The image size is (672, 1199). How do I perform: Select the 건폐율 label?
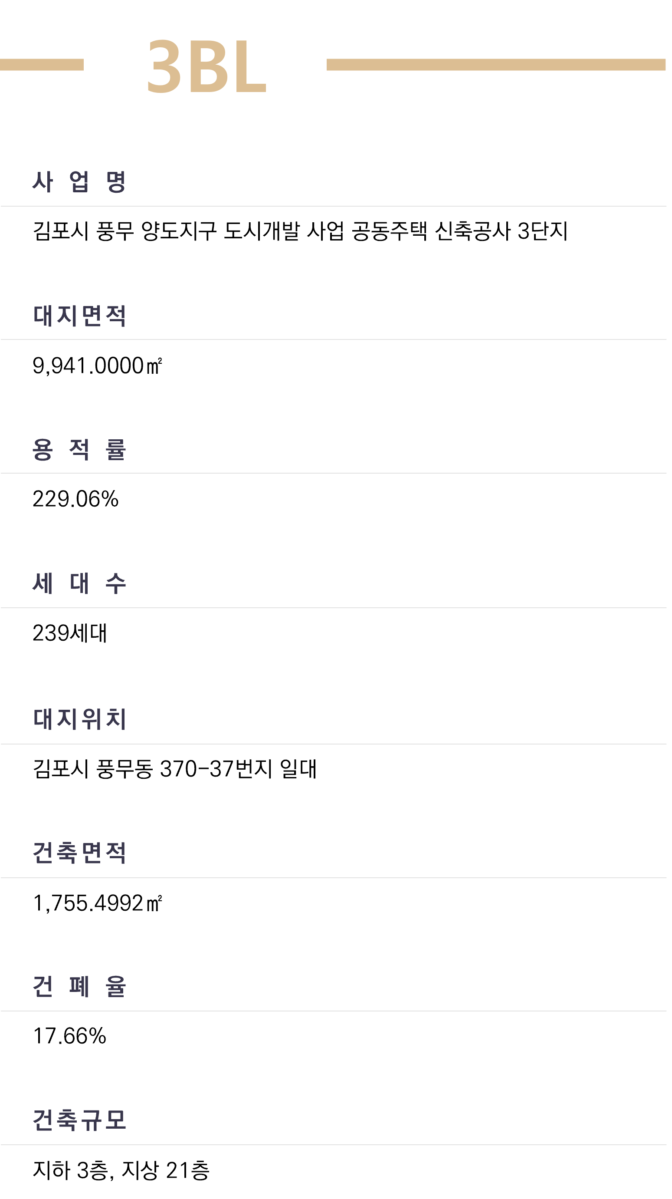[x=79, y=986]
